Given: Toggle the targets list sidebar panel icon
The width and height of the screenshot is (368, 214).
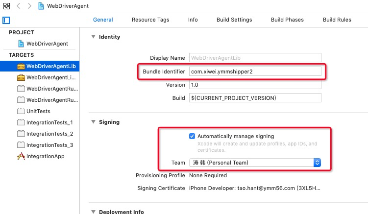Looking at the screenshot, I should [6, 21].
